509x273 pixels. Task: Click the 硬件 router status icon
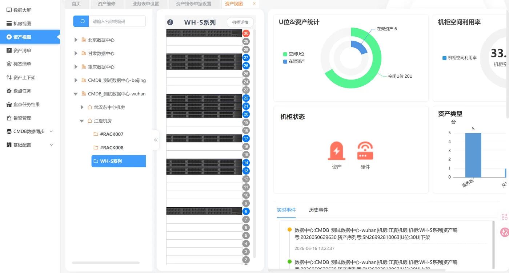point(365,151)
